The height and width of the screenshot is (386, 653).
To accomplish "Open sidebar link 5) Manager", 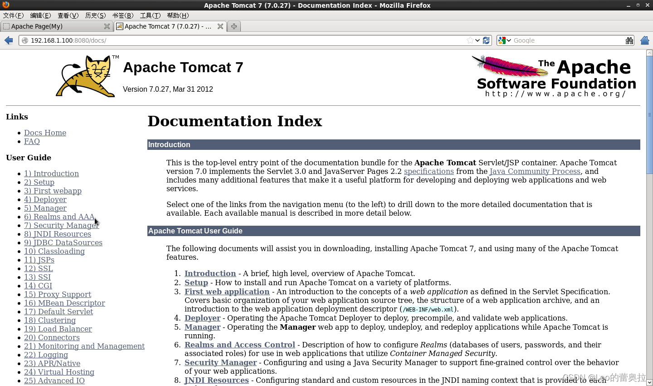I will pos(45,208).
